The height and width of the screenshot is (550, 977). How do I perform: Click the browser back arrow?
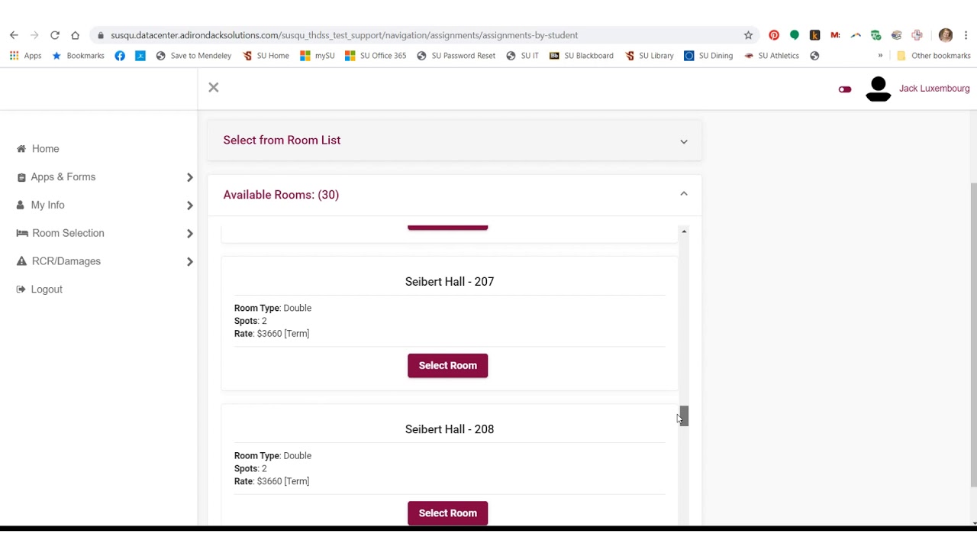(x=14, y=35)
